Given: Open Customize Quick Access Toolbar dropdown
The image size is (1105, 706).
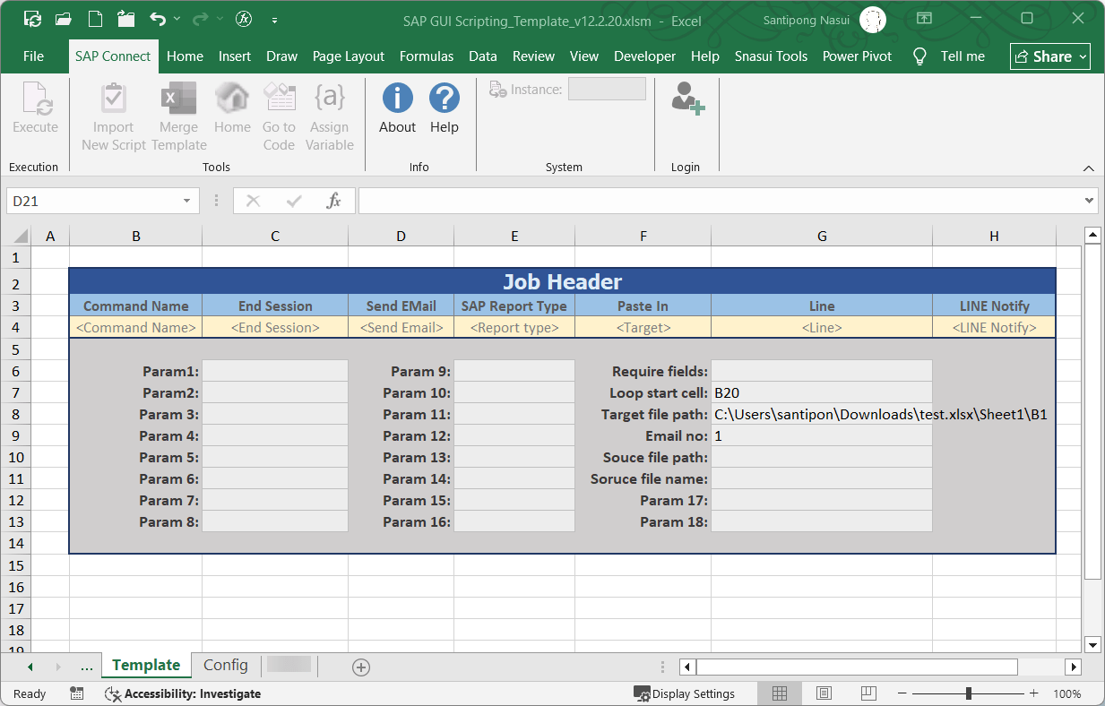Looking at the screenshot, I should tap(273, 19).
